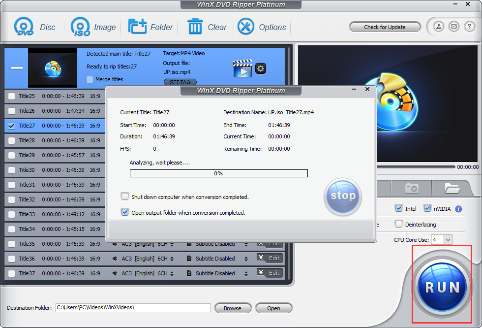The width and height of the screenshot is (482, 328).
Task: Click destination name UP.iso_Title27.mp4 in dialog
Action: [x=291, y=112]
